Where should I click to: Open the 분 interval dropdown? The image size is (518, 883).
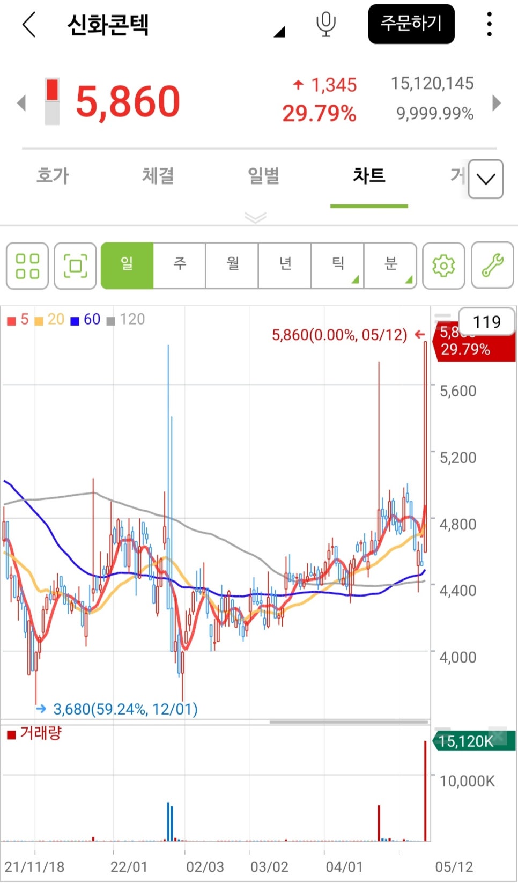point(390,266)
